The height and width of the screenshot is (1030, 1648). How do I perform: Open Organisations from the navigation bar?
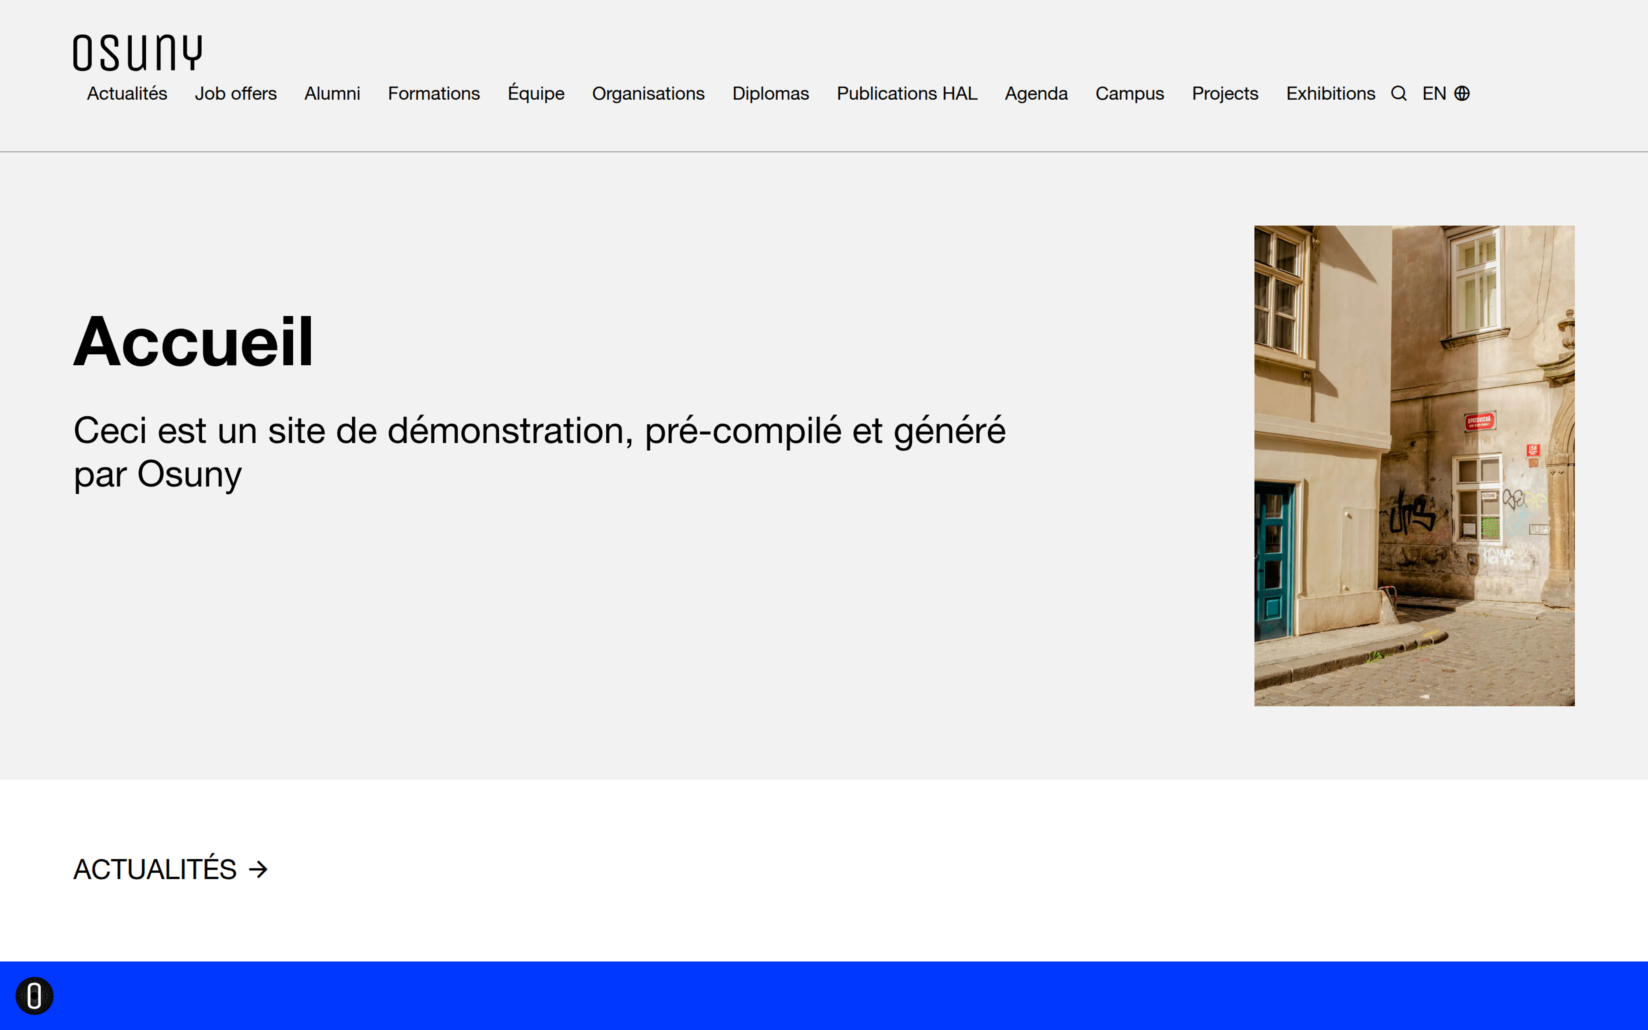click(x=648, y=93)
